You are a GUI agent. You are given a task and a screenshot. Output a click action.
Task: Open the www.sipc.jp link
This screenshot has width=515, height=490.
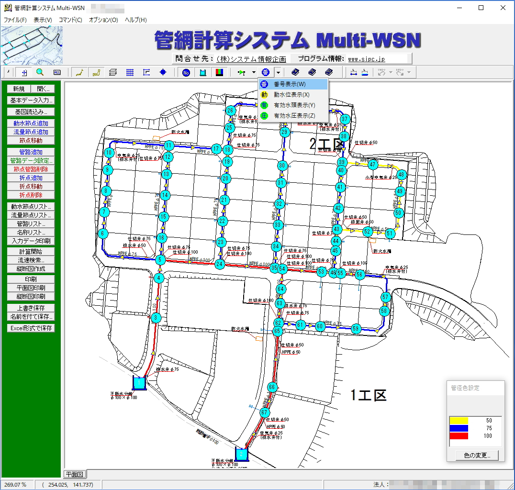(x=366, y=59)
